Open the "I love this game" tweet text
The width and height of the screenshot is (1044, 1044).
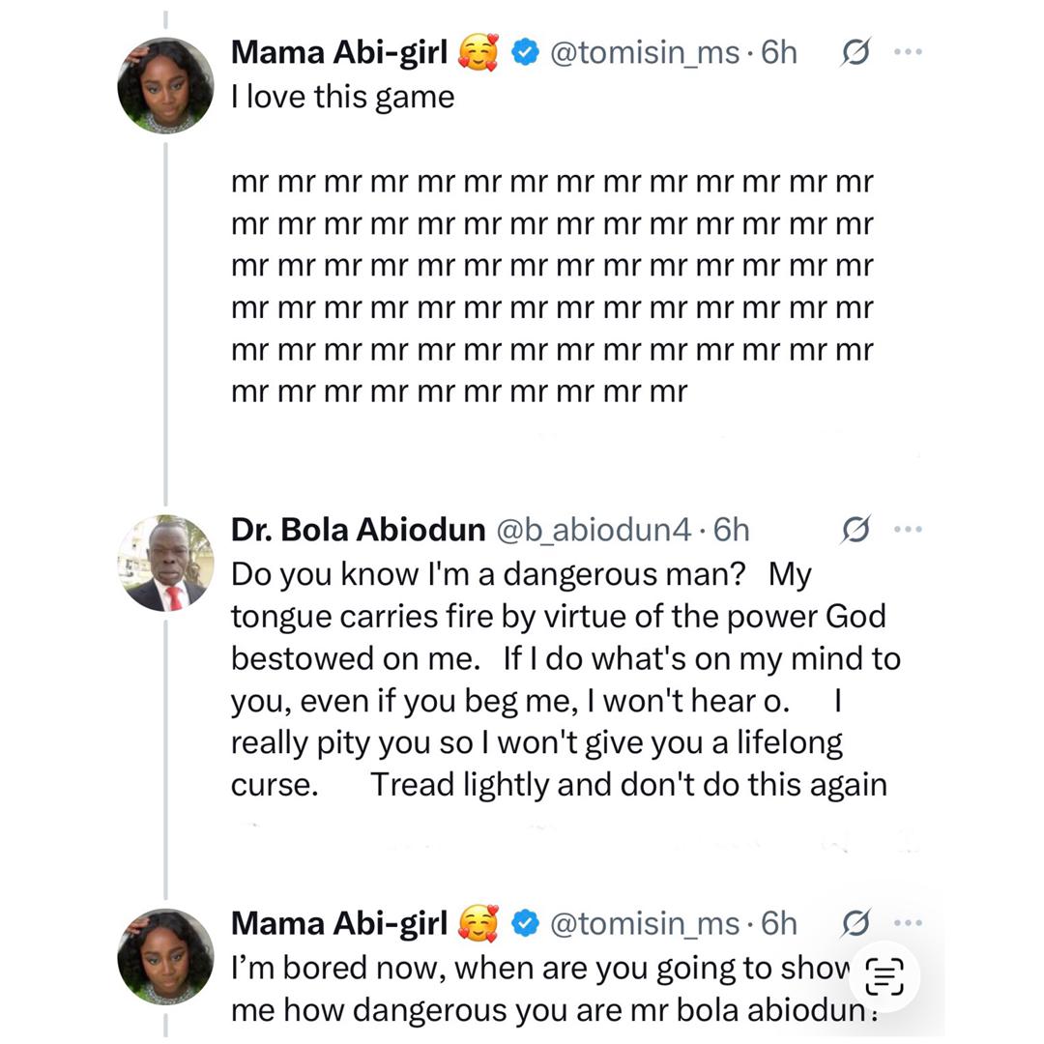[342, 97]
